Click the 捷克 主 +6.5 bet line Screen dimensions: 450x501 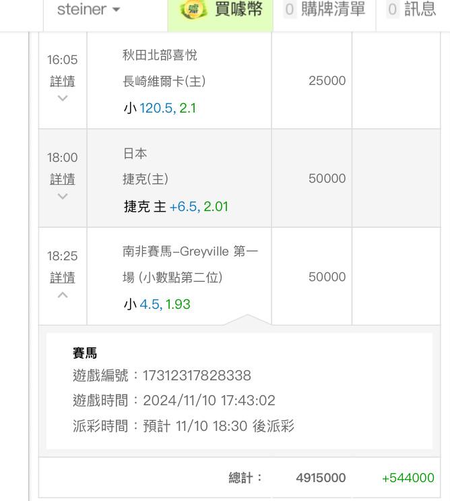(x=176, y=206)
